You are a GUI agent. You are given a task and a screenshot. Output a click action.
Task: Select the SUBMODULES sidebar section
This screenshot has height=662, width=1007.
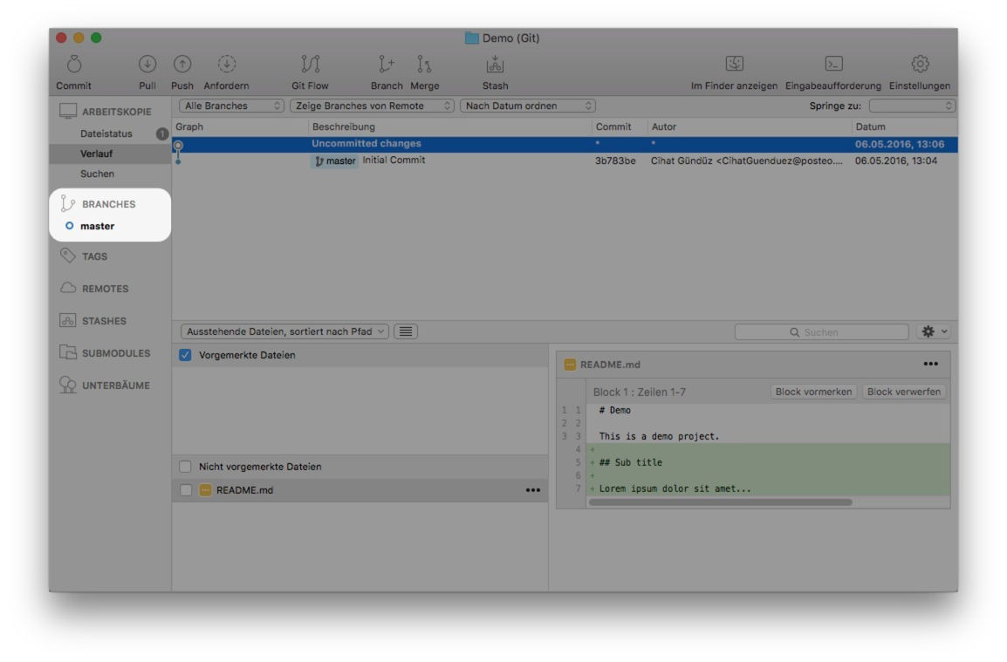(105, 352)
